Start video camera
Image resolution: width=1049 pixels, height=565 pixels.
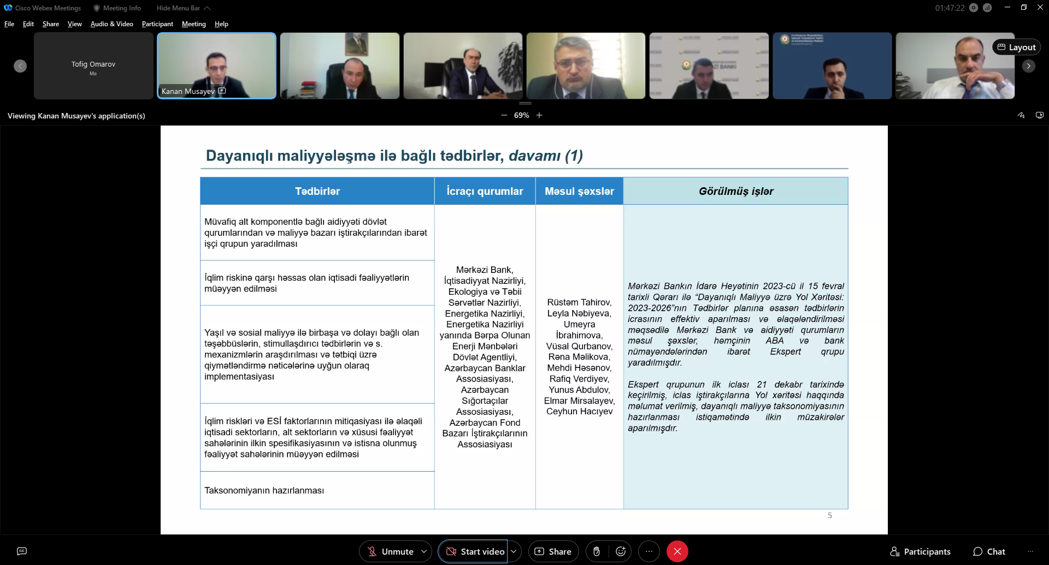pyautogui.click(x=474, y=551)
